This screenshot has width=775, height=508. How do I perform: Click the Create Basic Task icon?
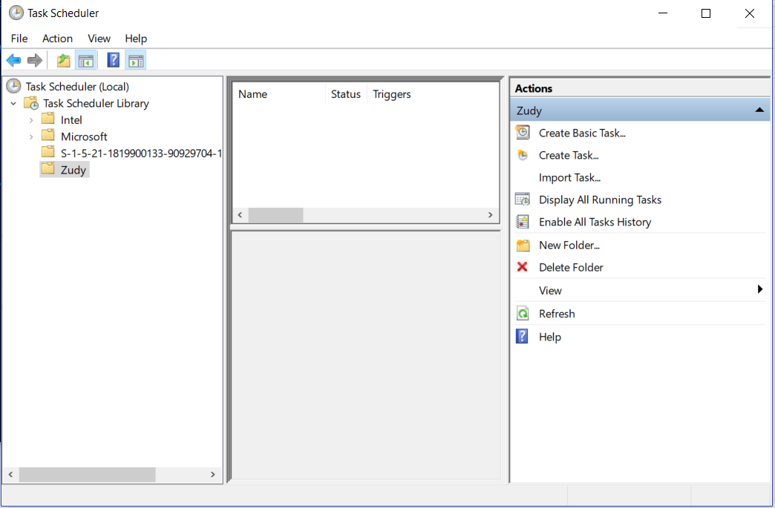pos(523,133)
